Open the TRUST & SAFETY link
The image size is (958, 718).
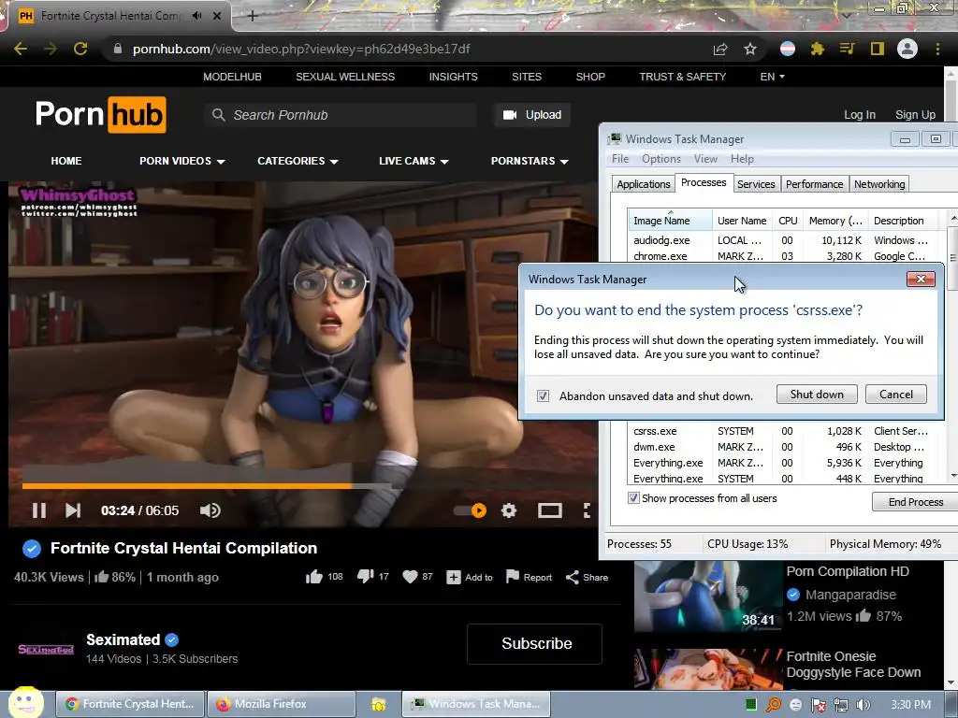point(682,77)
